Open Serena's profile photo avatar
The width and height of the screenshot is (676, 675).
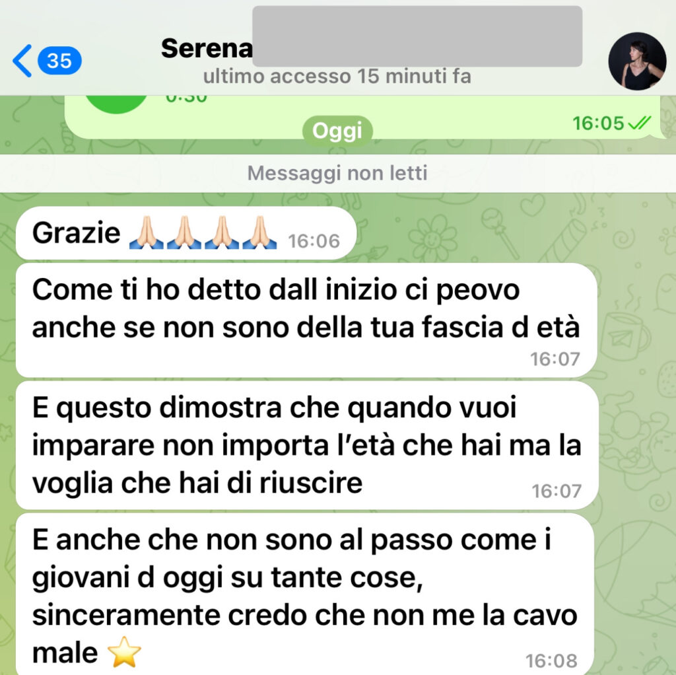click(x=637, y=61)
